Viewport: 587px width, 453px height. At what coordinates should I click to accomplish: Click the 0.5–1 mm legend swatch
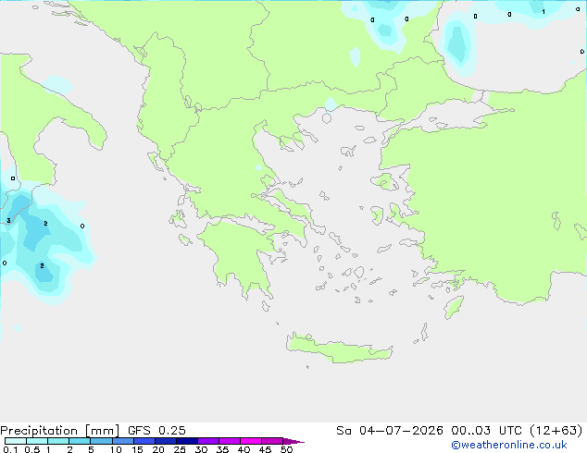(37, 441)
